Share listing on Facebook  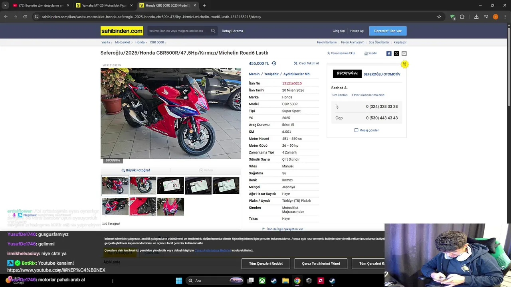pyautogui.click(x=389, y=53)
